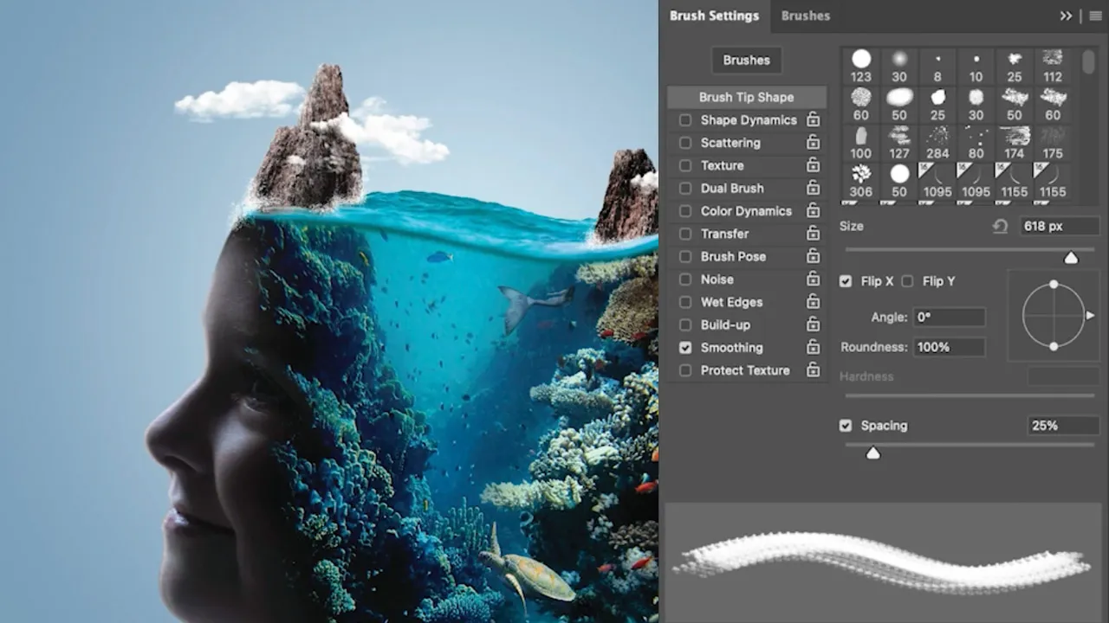1109x623 pixels.
Task: Select the Brush Tip Shape section
Action: click(x=746, y=97)
